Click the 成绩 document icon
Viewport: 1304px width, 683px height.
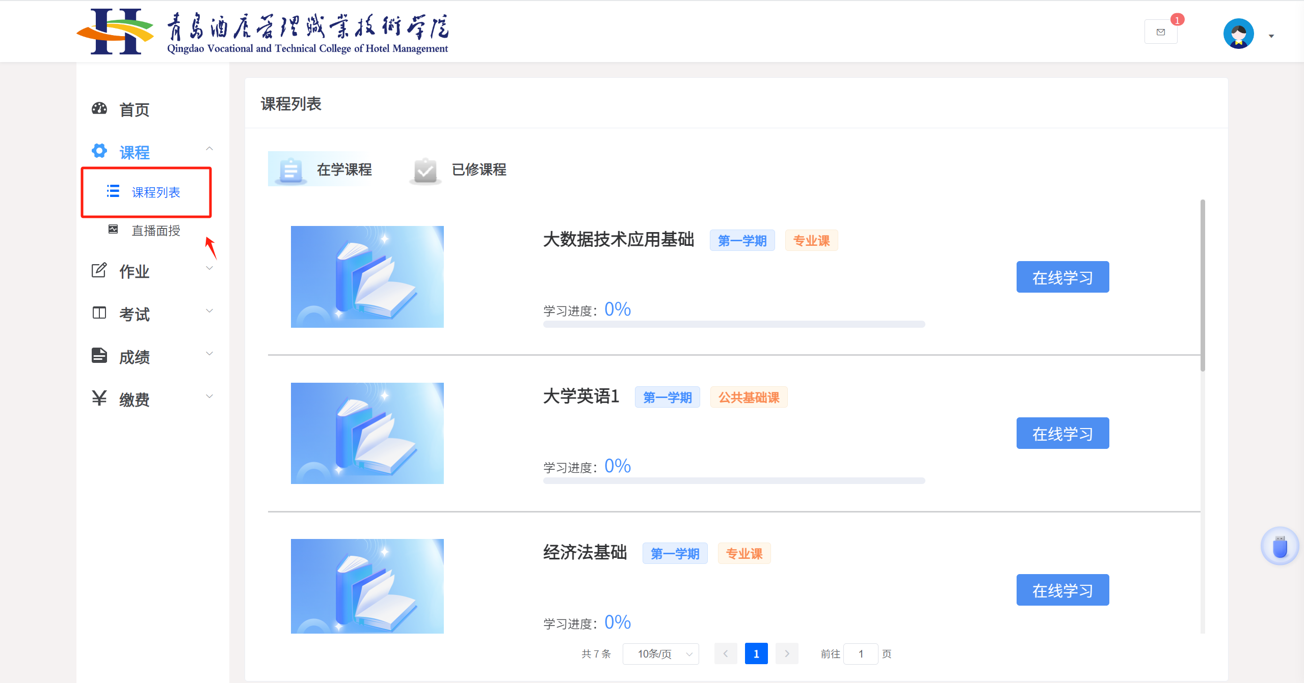pos(99,356)
